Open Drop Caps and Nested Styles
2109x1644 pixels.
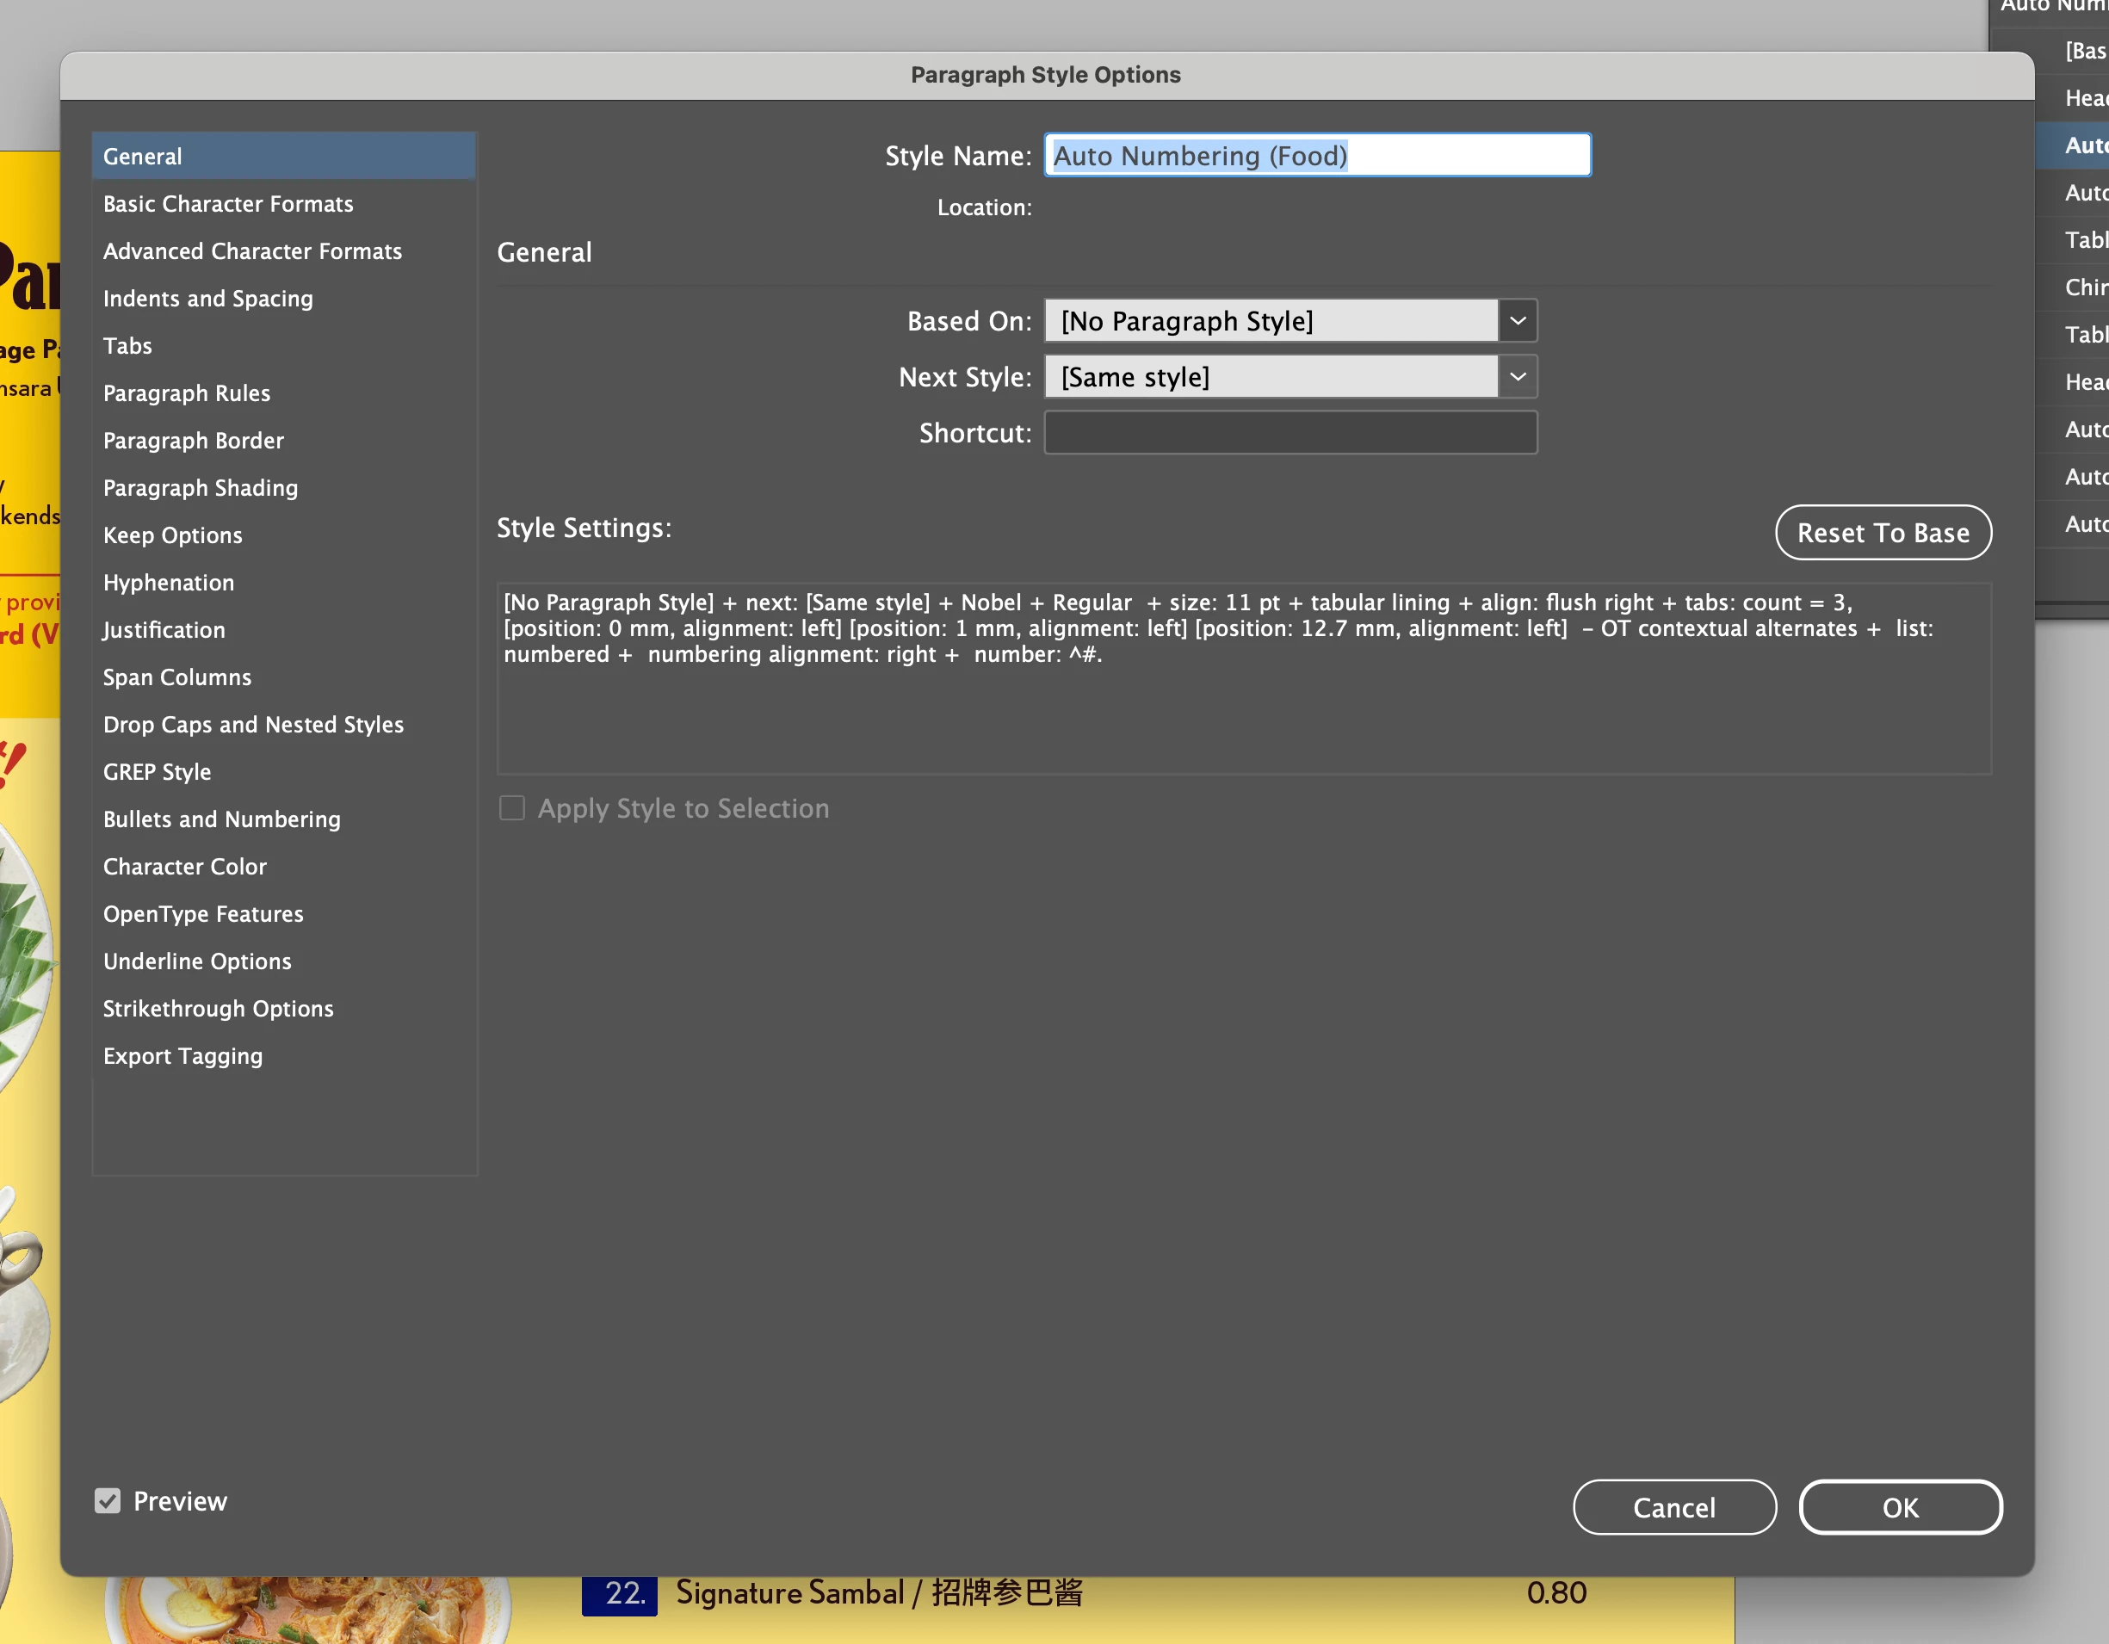253,724
